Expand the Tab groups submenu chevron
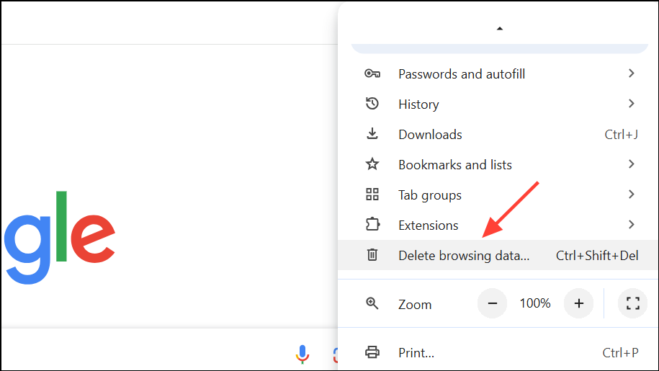The height and width of the screenshot is (371, 659). (631, 194)
